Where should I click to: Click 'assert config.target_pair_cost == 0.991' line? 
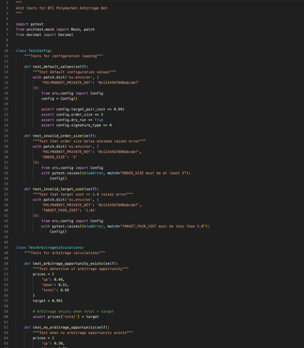tap(83, 110)
